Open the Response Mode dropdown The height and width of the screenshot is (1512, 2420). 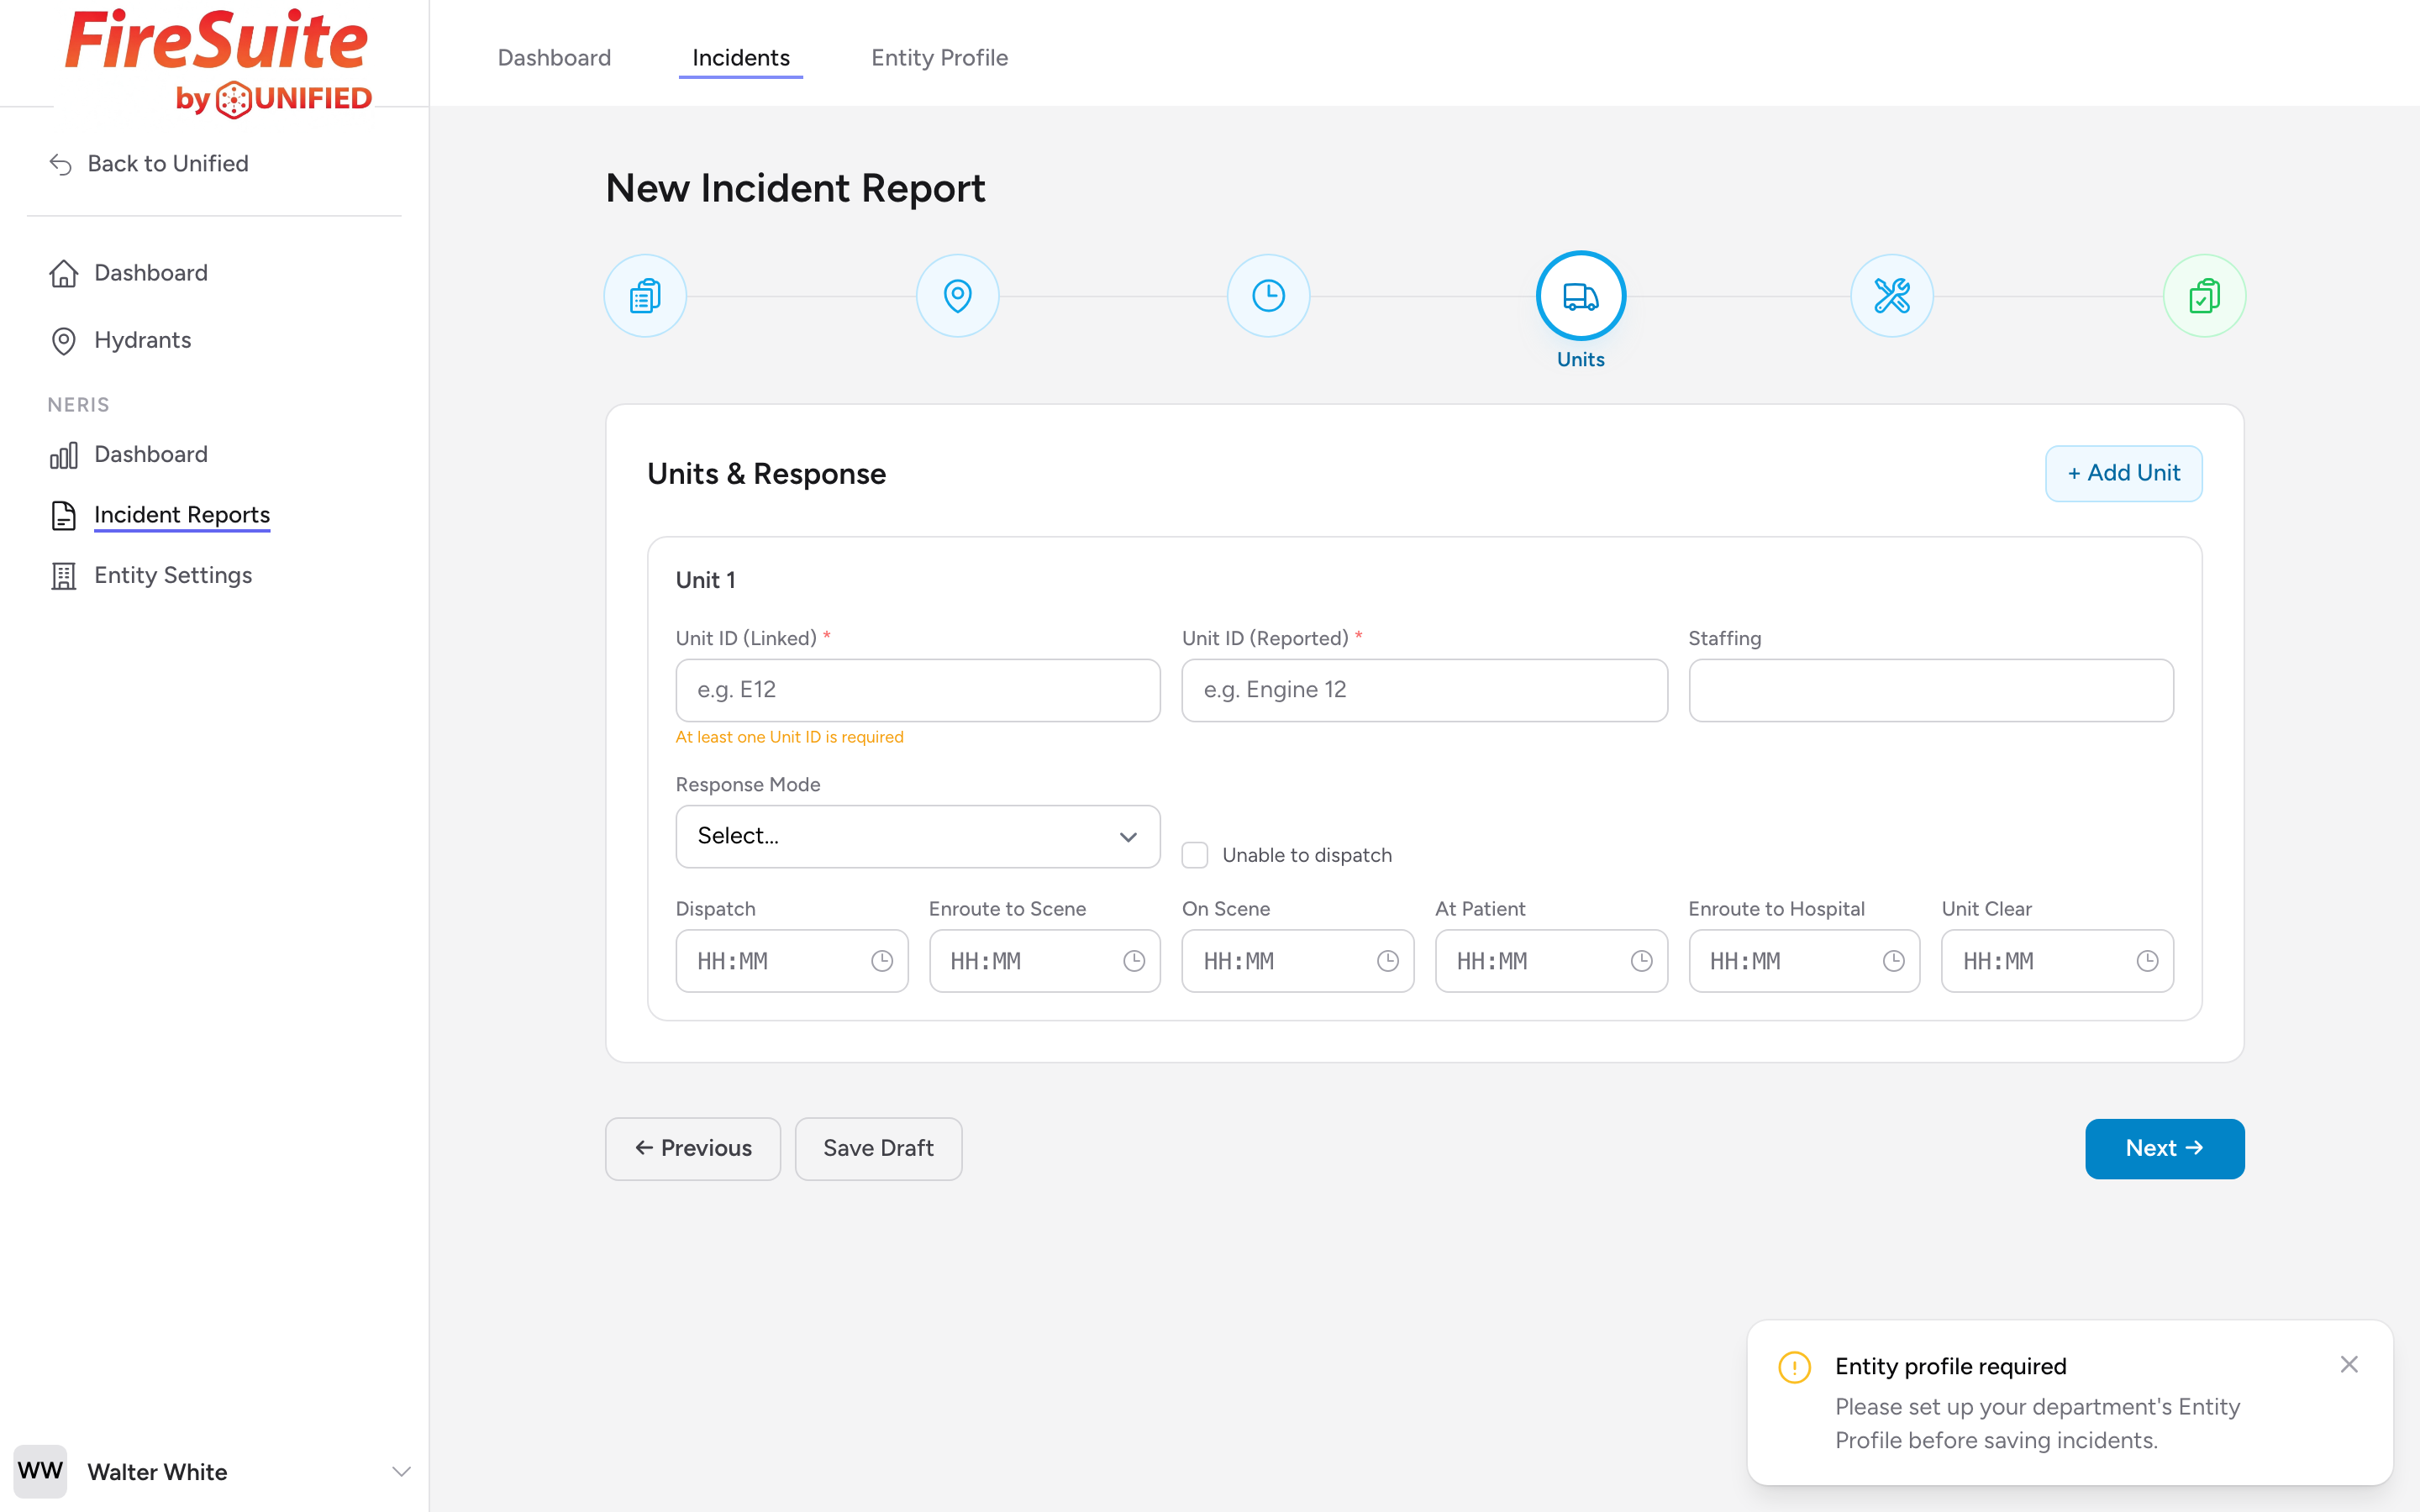(x=917, y=836)
